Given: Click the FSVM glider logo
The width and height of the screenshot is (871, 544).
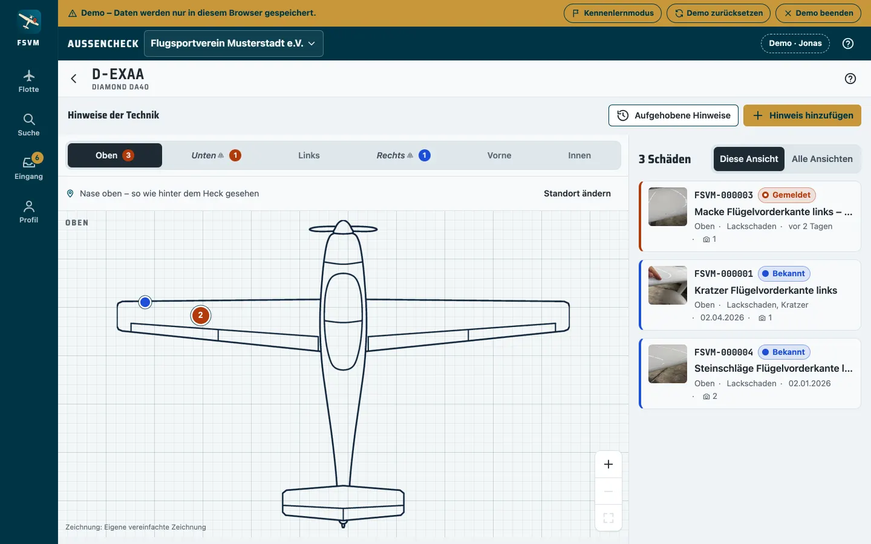Looking at the screenshot, I should point(28,22).
